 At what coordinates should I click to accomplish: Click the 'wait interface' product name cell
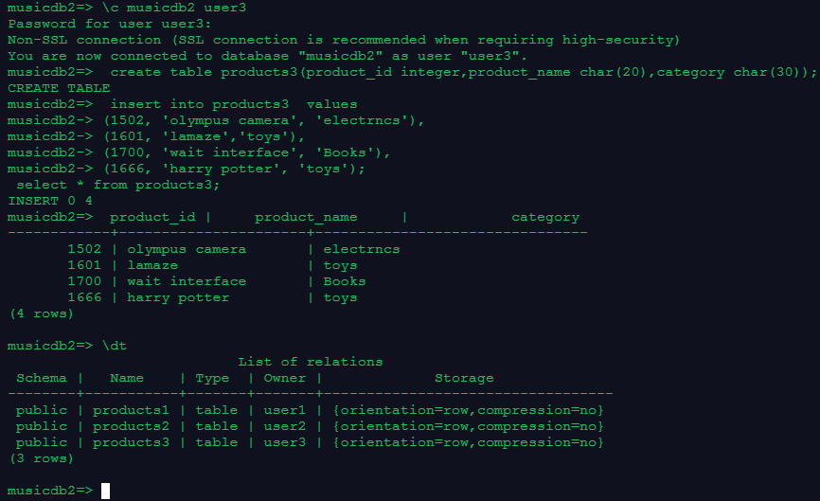[x=187, y=281]
